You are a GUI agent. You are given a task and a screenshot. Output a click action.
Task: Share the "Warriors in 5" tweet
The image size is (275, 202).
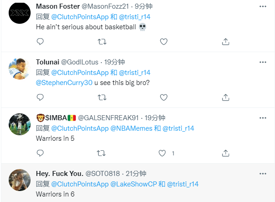225,153
